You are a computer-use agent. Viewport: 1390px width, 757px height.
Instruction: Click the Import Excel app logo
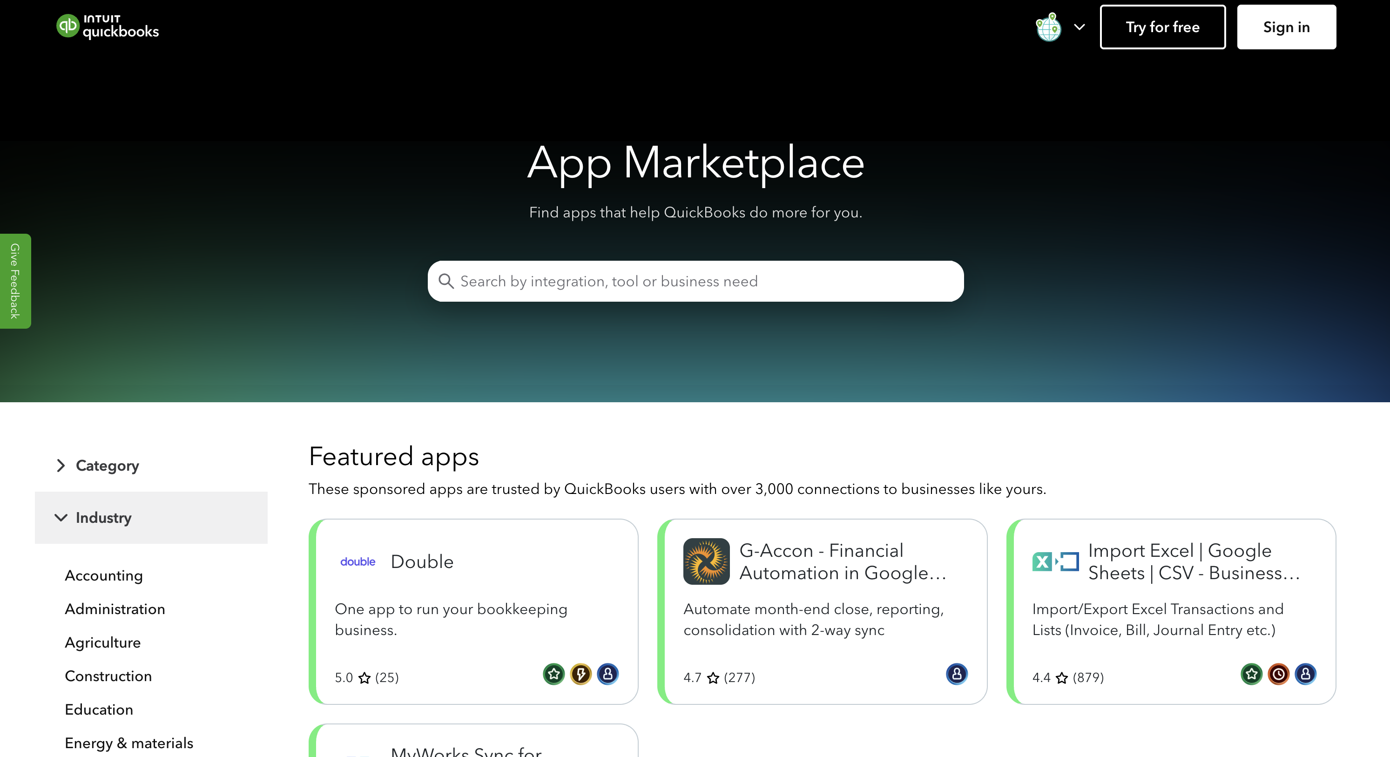click(x=1055, y=561)
